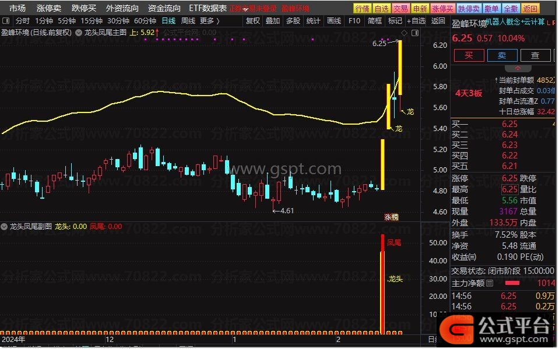
Task: Switch to the 5分钟 timeframe
Action: [66, 20]
